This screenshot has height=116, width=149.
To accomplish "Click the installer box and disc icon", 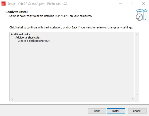I will [141, 15].
